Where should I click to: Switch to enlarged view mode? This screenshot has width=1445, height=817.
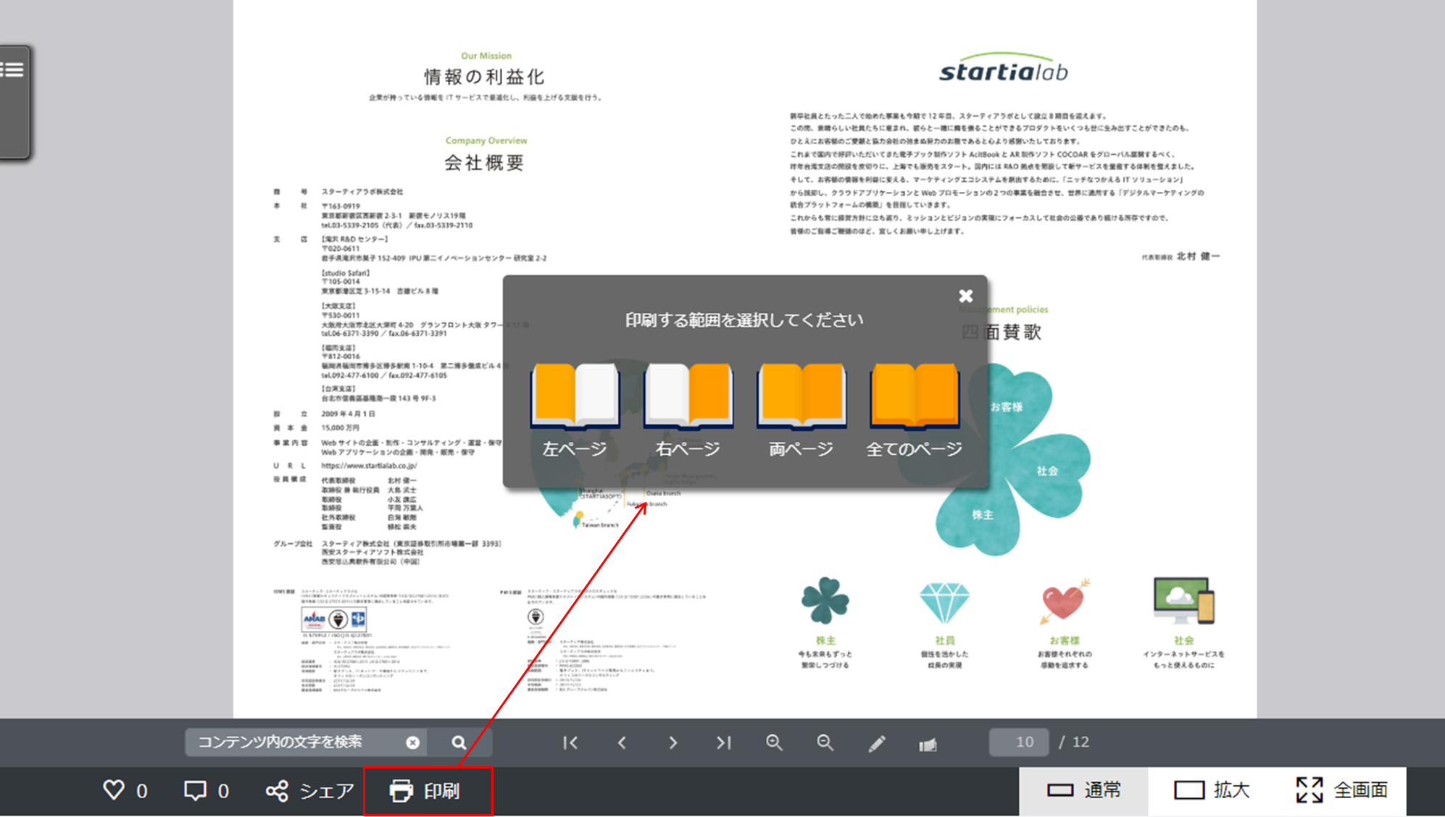point(1212,790)
